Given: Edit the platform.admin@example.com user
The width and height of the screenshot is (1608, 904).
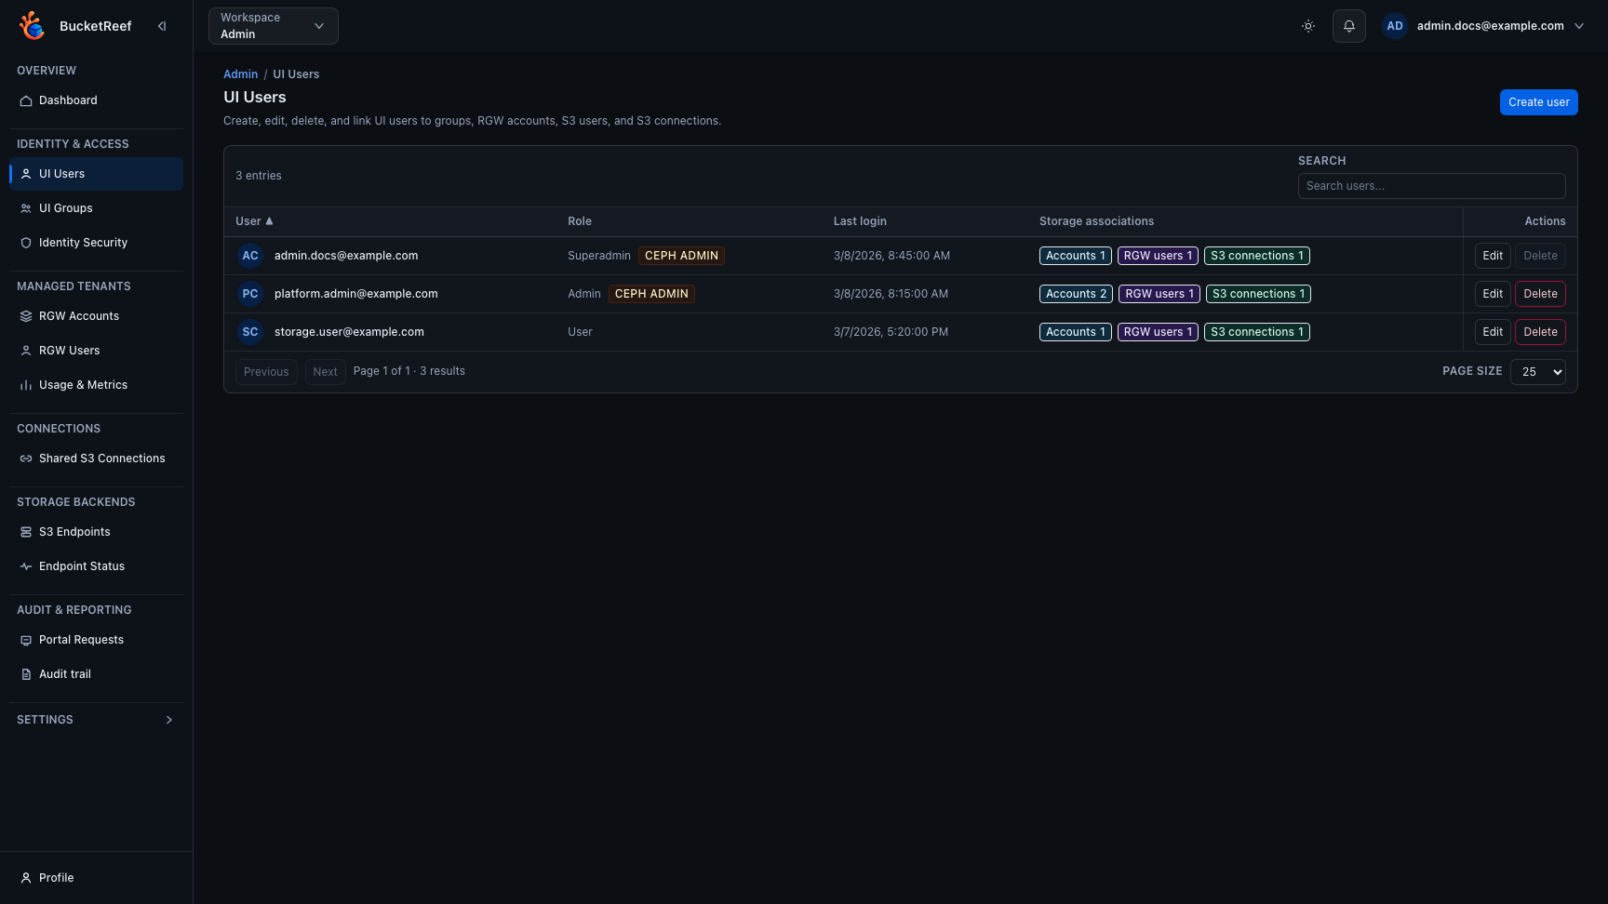Looking at the screenshot, I should tap(1493, 294).
